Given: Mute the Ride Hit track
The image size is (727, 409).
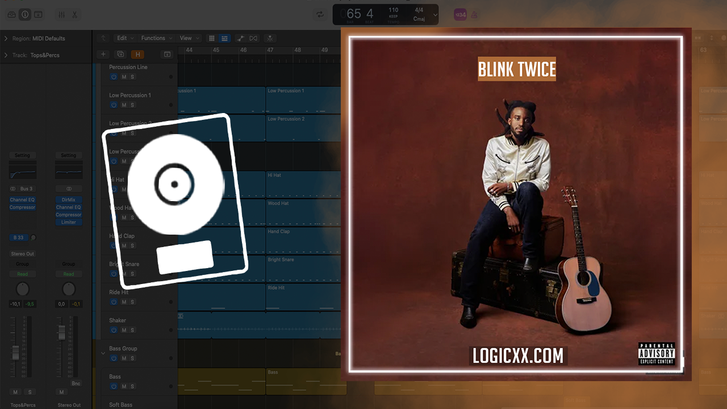Looking at the screenshot, I should coord(124,302).
